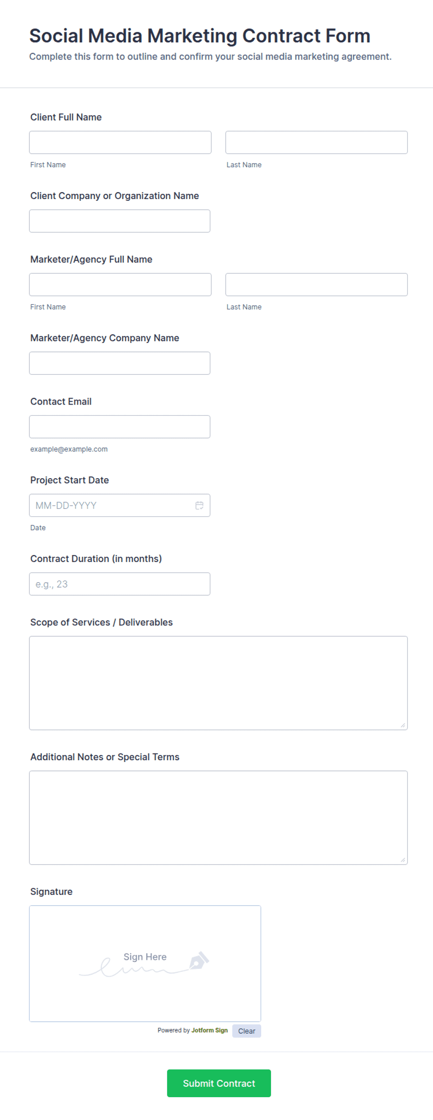Select the Marketer/Agency First Name field
The height and width of the screenshot is (1120, 433).
(x=120, y=284)
